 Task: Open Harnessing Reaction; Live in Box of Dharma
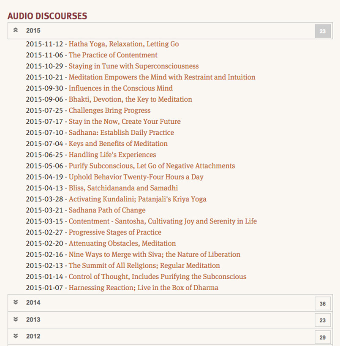click(x=143, y=288)
